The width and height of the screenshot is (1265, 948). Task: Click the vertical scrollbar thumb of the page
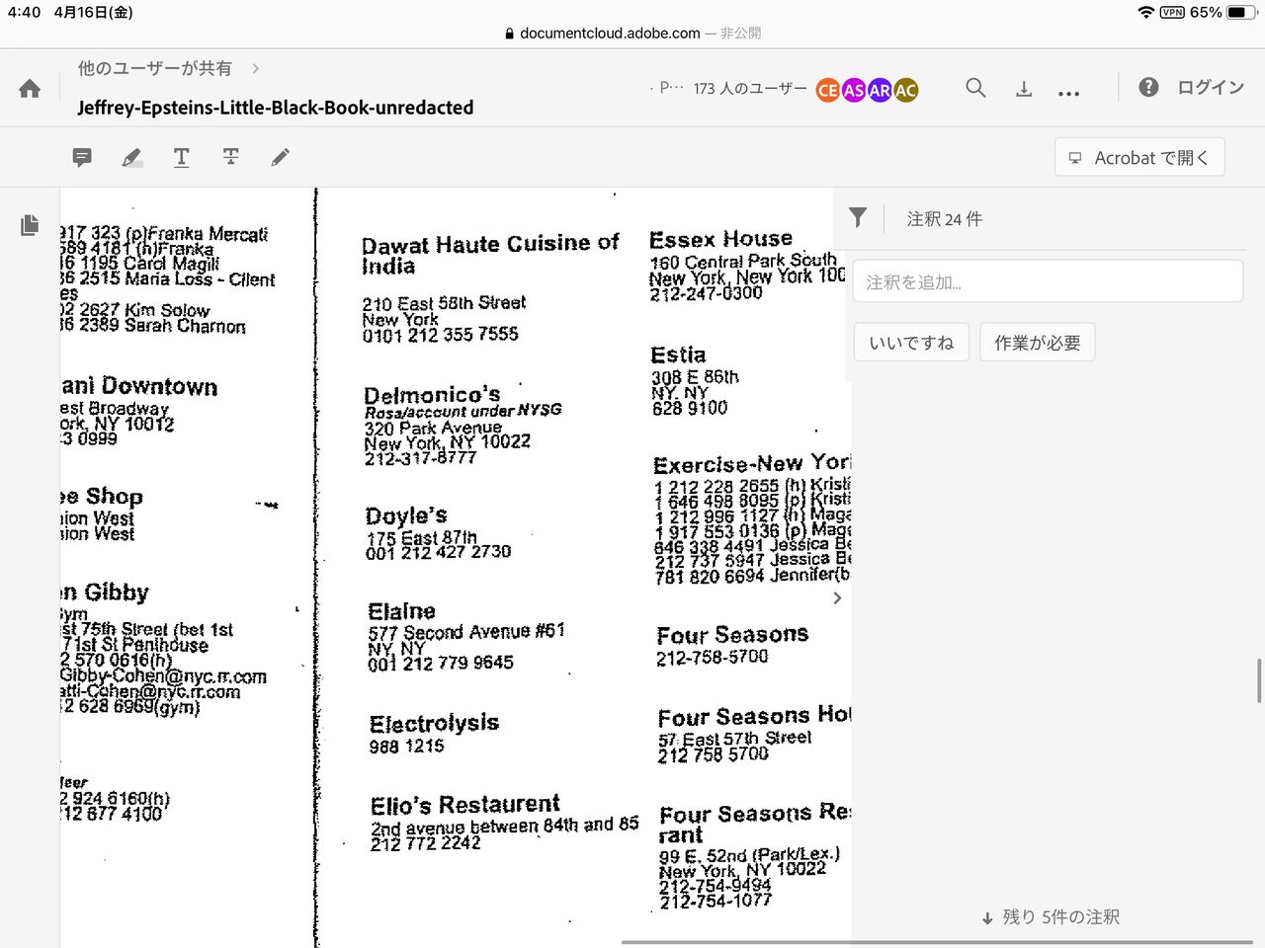coord(1259,680)
